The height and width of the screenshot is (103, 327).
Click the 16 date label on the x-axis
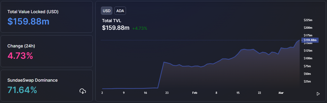[x=145, y=93]
